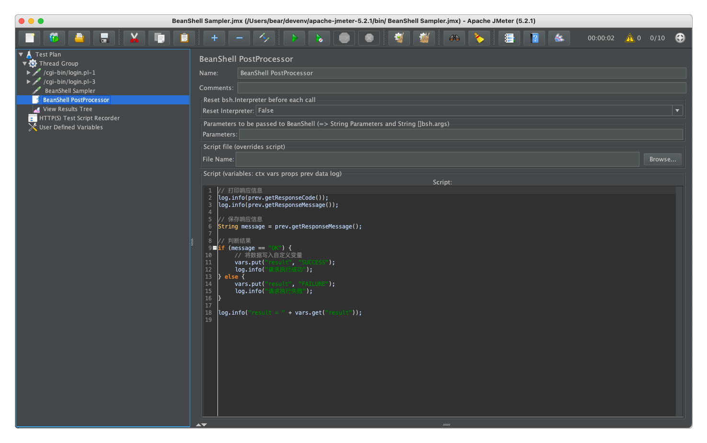The width and height of the screenshot is (707, 443).
Task: Select BeanShell Sampler in the tree
Action: [x=70, y=91]
